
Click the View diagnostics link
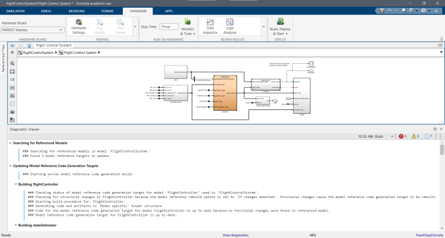tap(235, 235)
